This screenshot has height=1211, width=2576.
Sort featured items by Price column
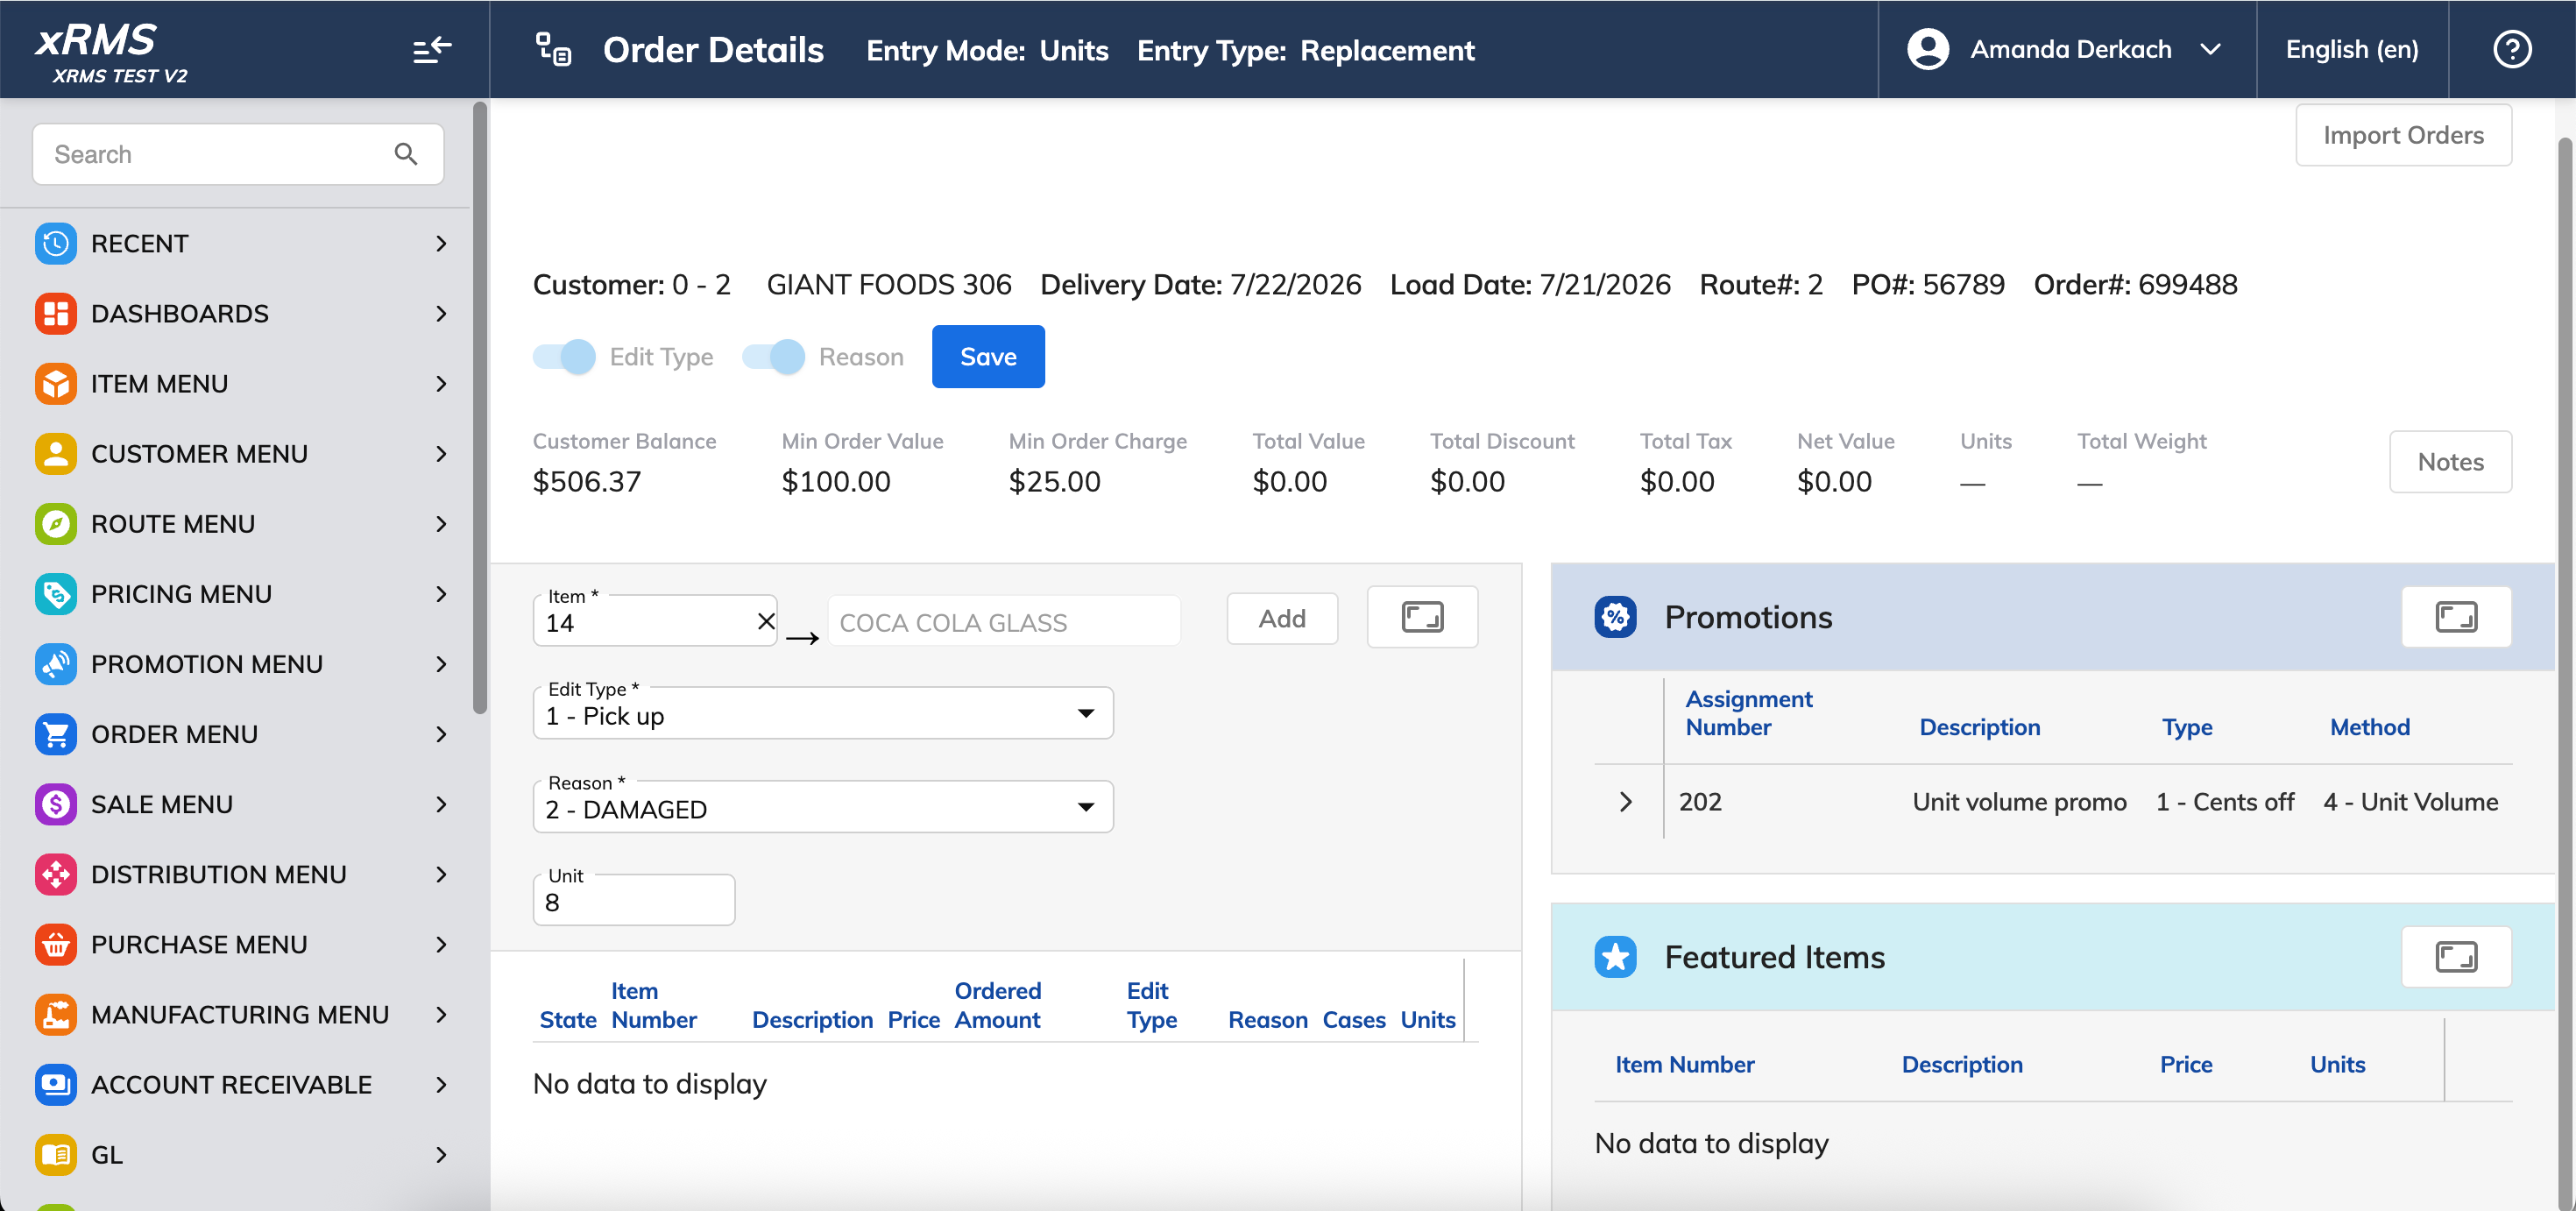pos(2186,1064)
